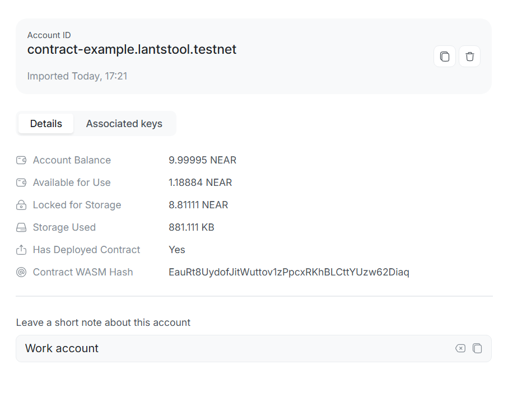Click the 'Leave a short note' label

(103, 322)
